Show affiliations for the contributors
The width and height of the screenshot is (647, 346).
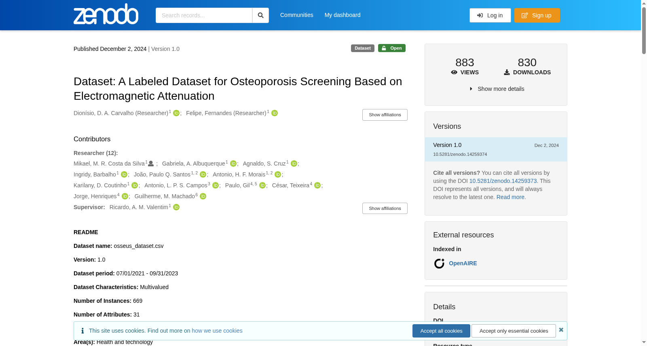point(385,208)
